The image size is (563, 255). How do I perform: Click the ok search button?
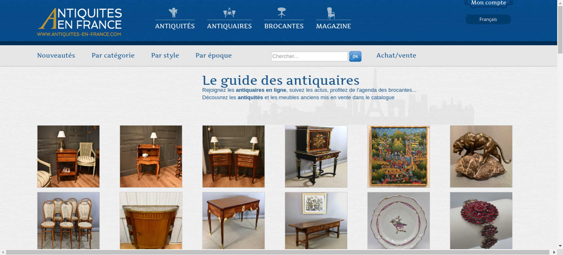click(x=355, y=56)
